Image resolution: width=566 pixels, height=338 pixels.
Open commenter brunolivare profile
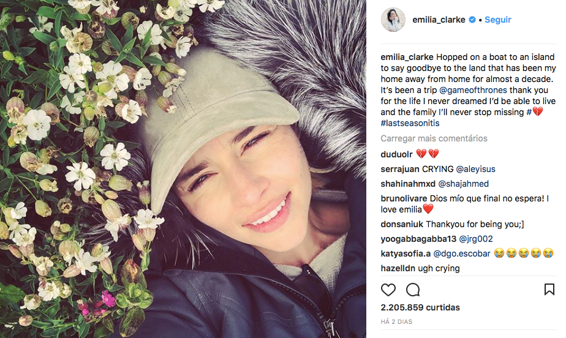pos(404,199)
